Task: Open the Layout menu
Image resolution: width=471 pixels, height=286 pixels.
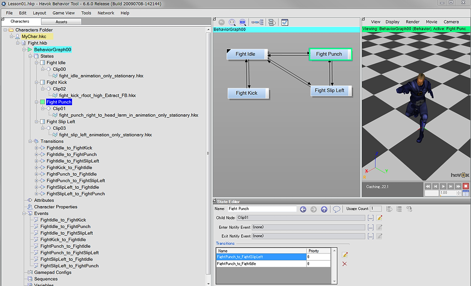Action: [39, 13]
